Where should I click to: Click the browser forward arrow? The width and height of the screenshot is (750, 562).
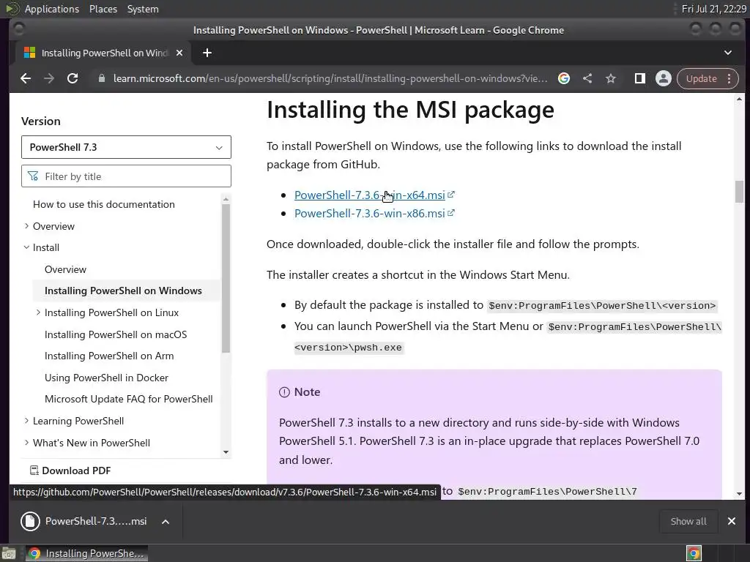(49, 78)
